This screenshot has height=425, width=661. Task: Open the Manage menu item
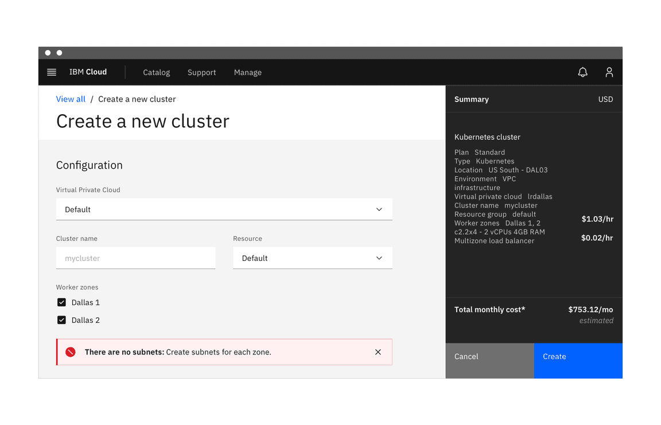click(x=247, y=73)
